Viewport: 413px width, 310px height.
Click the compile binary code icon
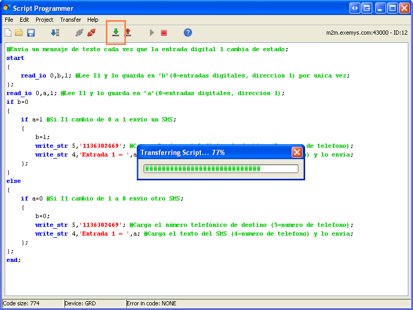tap(55, 33)
